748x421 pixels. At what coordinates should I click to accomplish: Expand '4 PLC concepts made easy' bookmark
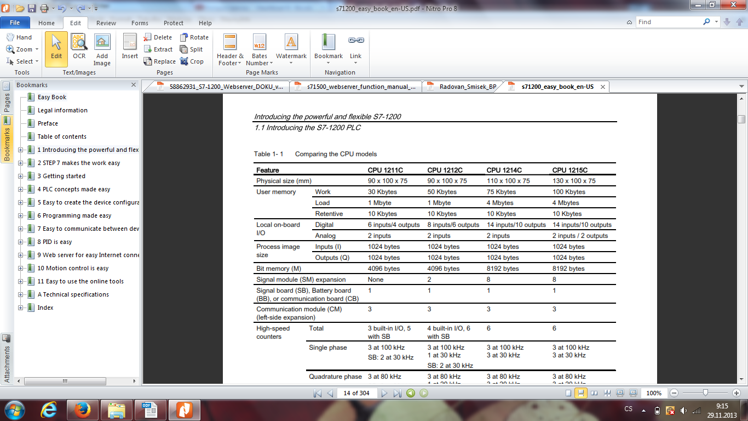21,189
